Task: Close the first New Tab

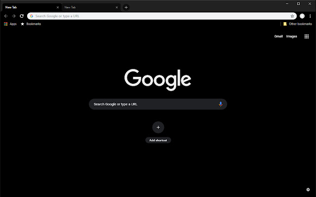Action: click(58, 7)
